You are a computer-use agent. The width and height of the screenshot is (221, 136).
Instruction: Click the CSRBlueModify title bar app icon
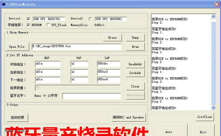tap(3, 4)
